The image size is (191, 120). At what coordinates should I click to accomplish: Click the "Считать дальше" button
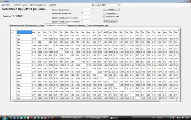tap(110, 21)
